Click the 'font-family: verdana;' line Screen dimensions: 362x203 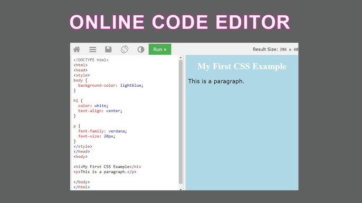tap(102, 131)
